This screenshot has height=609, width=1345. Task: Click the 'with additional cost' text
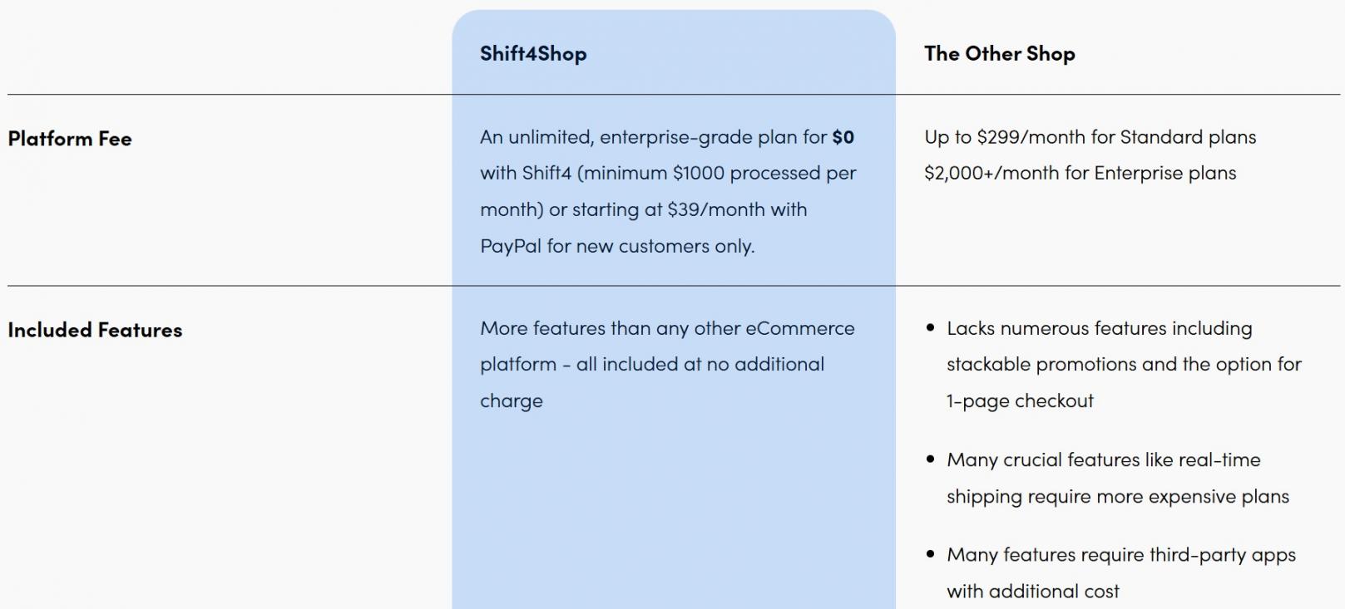[x=1032, y=591]
